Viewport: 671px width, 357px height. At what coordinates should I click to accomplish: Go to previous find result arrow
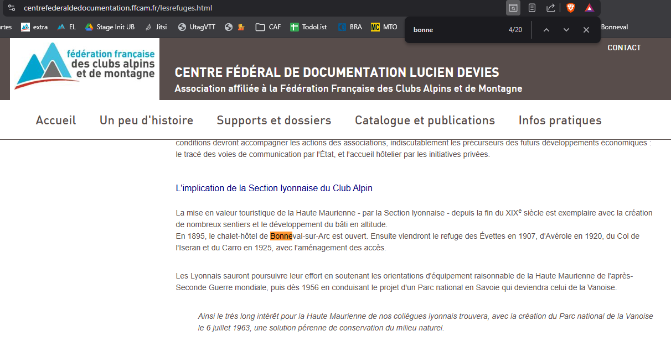[546, 30]
